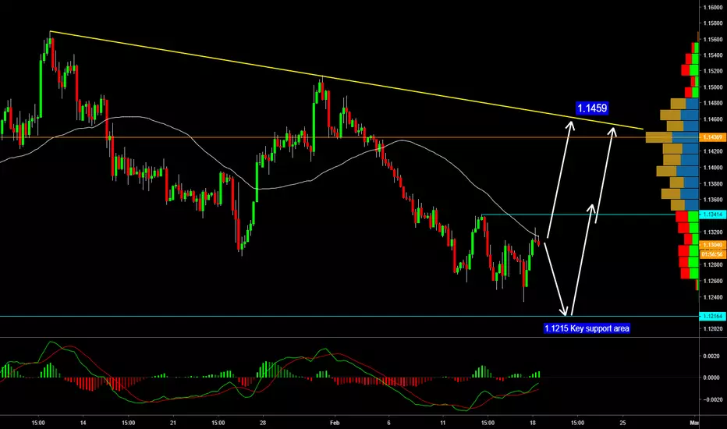Click the '1.1215 Key support area' annotation
Viewport: 727px width, 429px height.
coord(587,328)
